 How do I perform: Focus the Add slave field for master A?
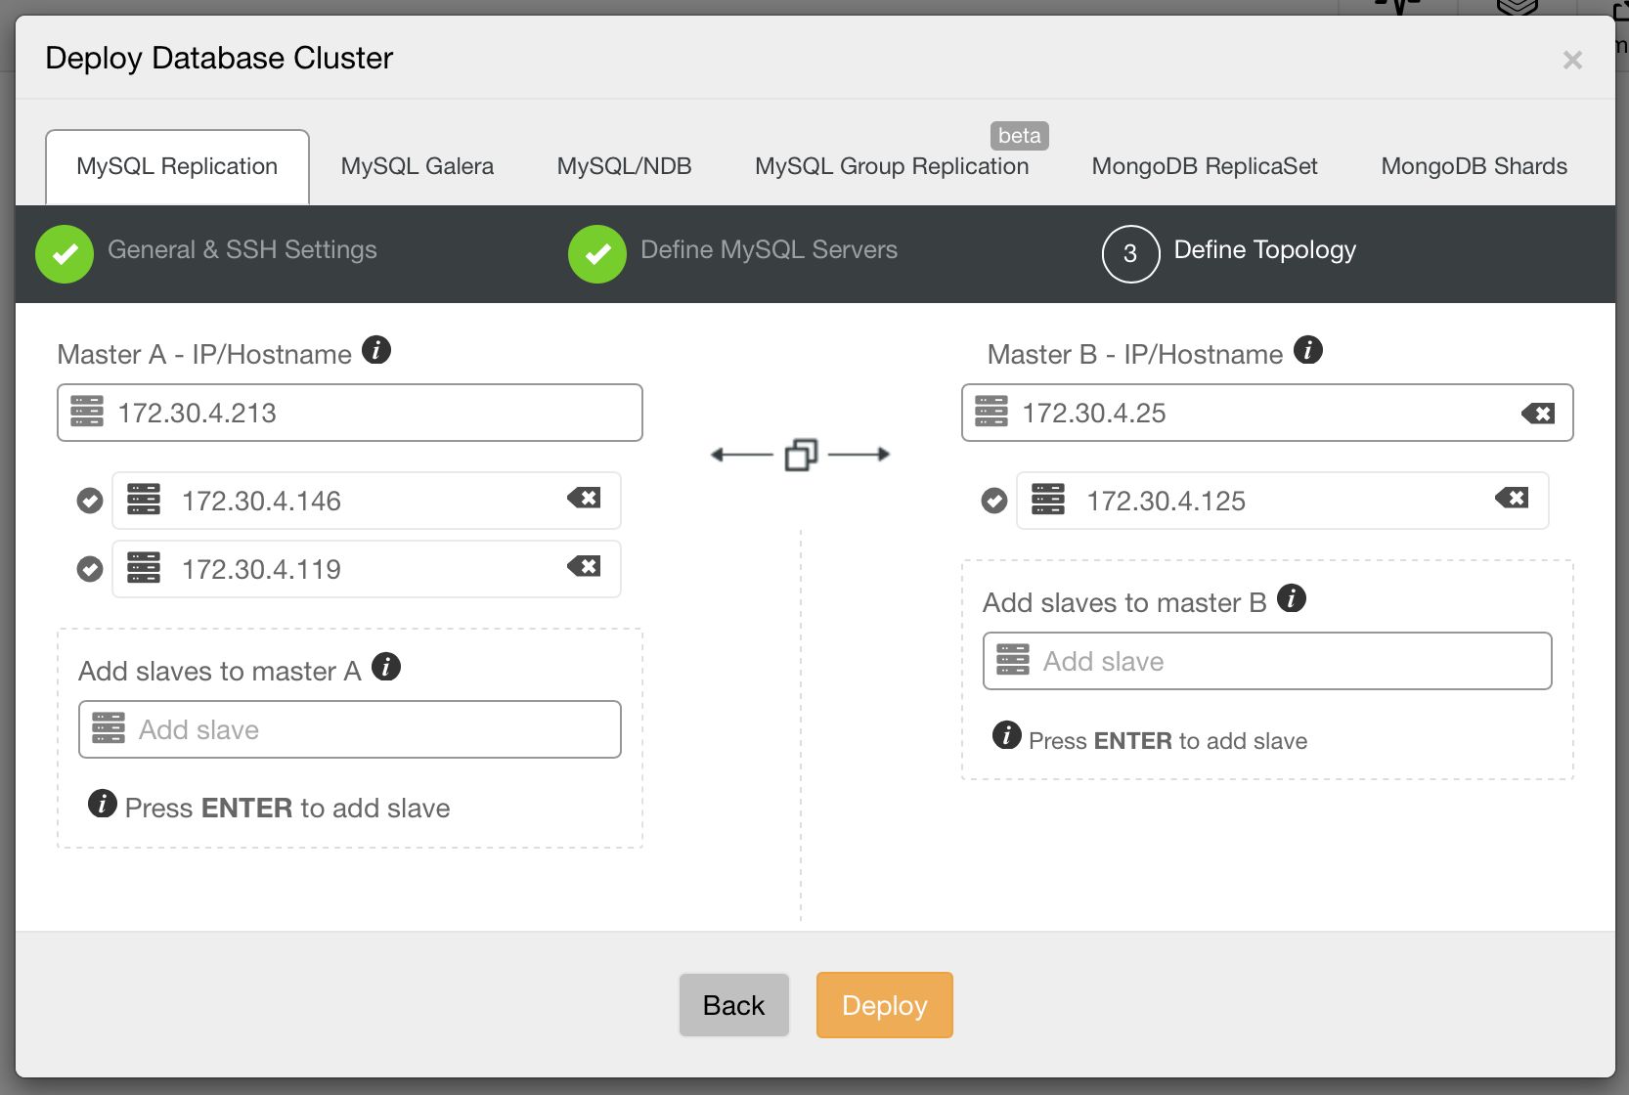click(x=350, y=729)
